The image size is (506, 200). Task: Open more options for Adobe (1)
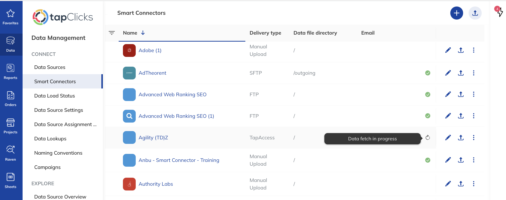pyautogui.click(x=474, y=50)
